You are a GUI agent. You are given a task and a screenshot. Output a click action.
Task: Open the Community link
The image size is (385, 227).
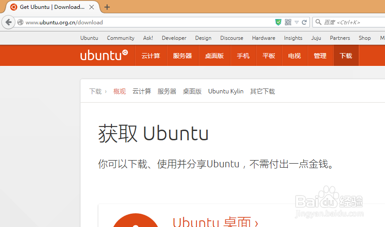(120, 38)
